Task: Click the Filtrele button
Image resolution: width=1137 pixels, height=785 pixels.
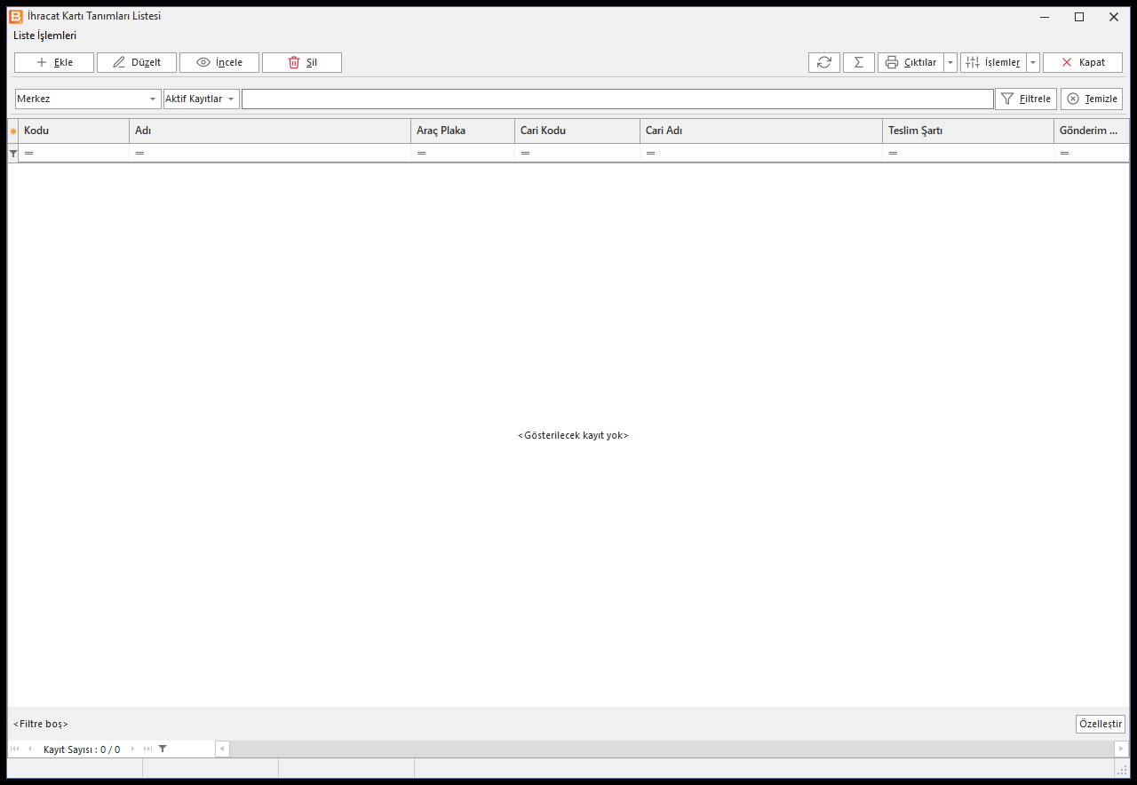Action: coord(1026,99)
